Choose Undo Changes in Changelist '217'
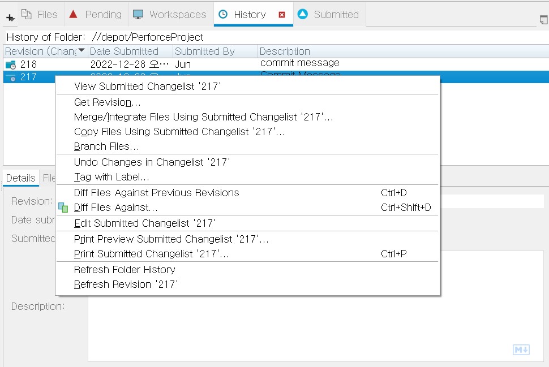 [x=152, y=162]
